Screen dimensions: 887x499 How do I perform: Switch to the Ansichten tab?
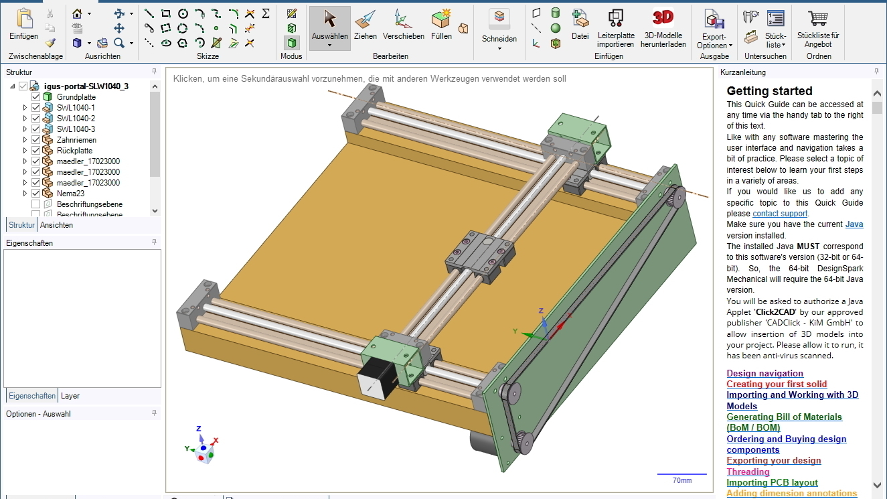56,225
